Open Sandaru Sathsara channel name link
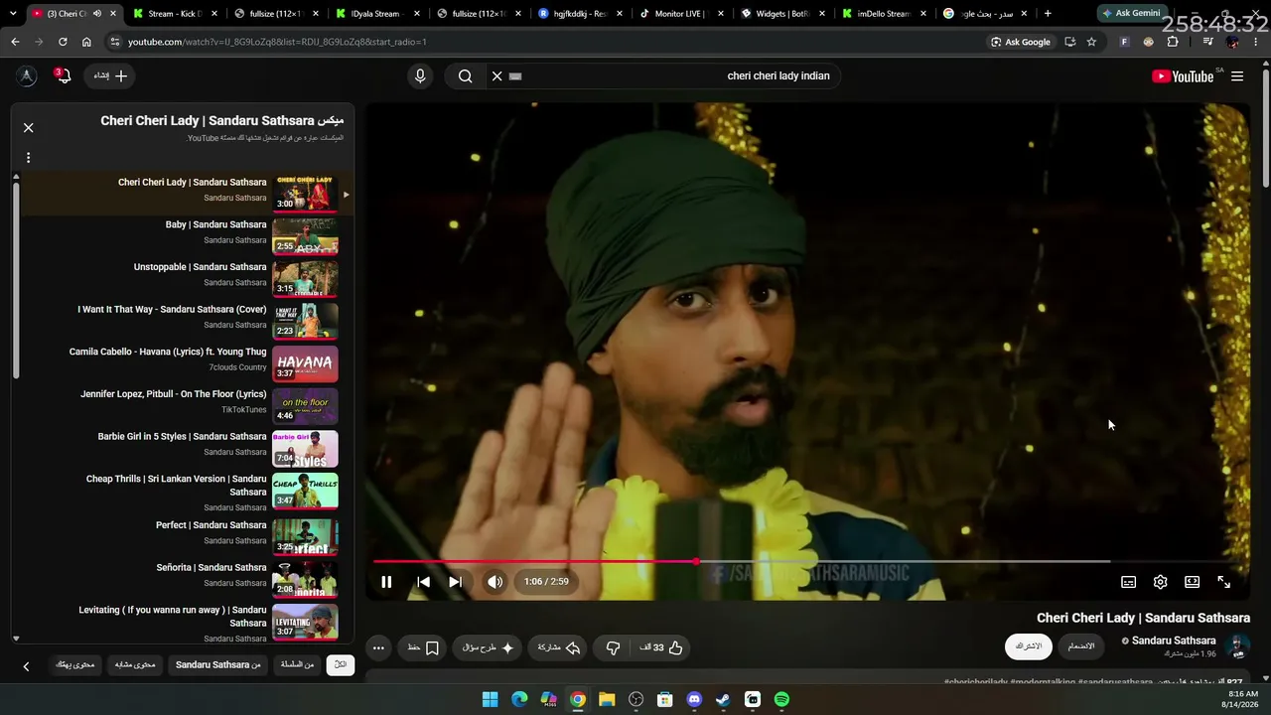The height and width of the screenshot is (715, 1271). [x=1174, y=641]
